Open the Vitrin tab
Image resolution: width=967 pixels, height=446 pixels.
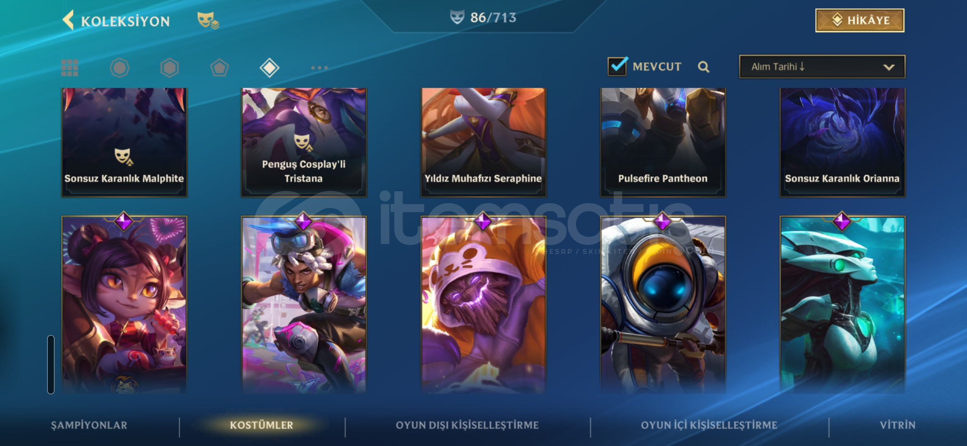tap(897, 425)
